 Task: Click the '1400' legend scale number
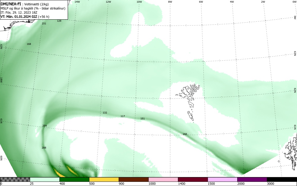pyautogui.click(x=182, y=184)
